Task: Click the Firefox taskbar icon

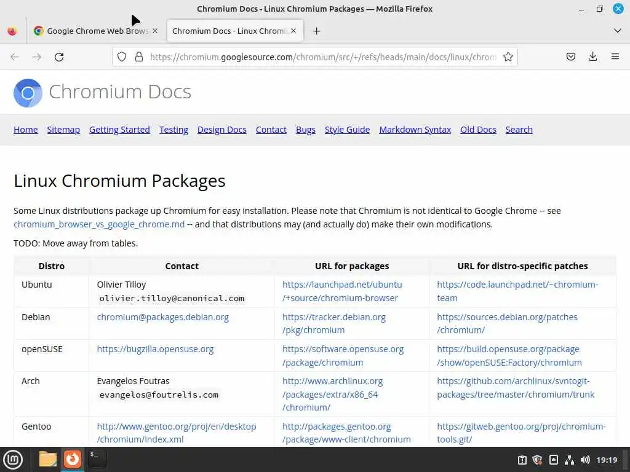Action: [73, 459]
